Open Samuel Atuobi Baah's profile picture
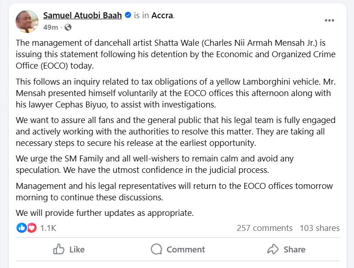The image size is (354, 268). pyautogui.click(x=27, y=21)
